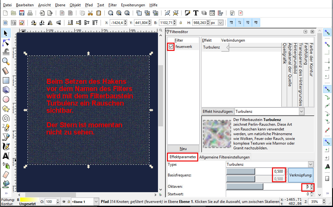Select the Rectangle tool
This screenshot has height=207, width=333.
6,80
